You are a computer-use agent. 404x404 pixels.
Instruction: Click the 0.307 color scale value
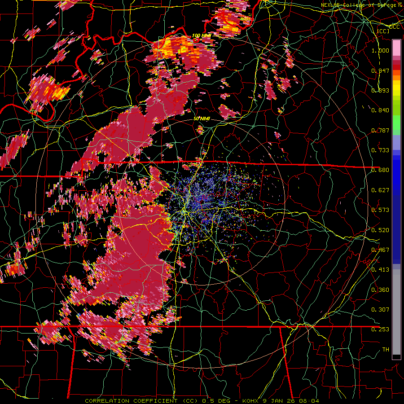click(380, 310)
